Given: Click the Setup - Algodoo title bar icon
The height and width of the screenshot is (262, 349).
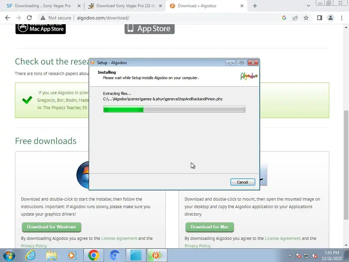Looking at the screenshot, I should pyautogui.click(x=93, y=63).
